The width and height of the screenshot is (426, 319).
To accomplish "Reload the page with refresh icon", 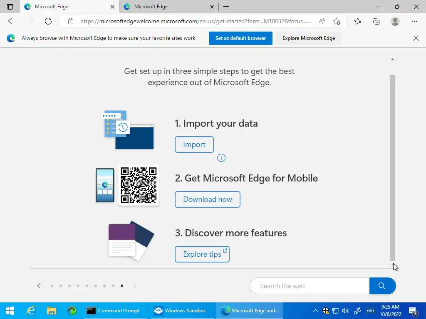I will point(48,21).
